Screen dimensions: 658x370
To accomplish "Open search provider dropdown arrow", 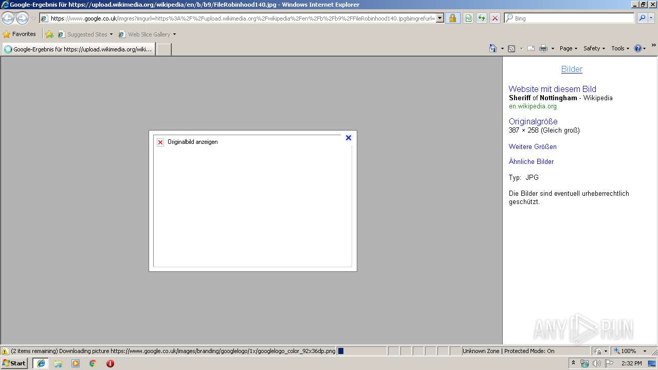I will 651,18.
